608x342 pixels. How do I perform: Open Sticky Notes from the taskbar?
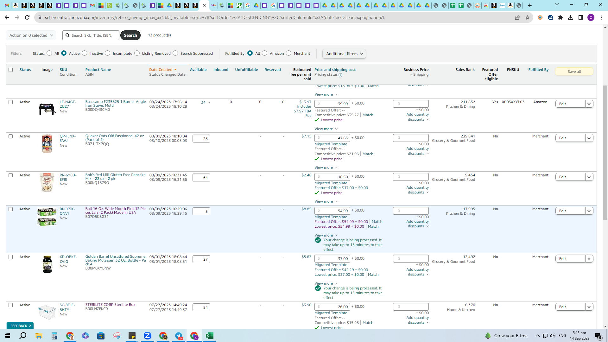(132, 336)
